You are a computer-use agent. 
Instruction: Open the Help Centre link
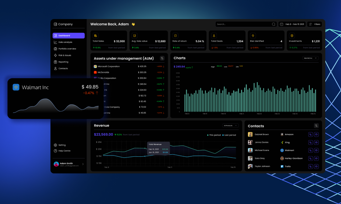[64, 151]
